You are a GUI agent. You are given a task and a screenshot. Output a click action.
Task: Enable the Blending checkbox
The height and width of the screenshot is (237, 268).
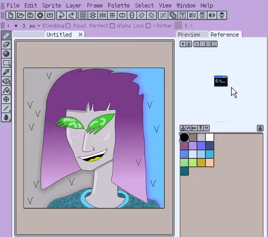(68, 26)
